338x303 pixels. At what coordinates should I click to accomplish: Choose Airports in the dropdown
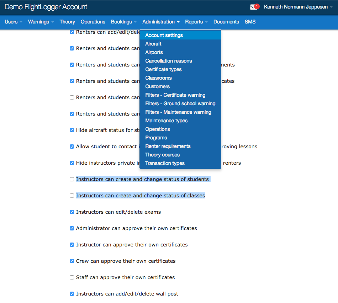(180, 52)
